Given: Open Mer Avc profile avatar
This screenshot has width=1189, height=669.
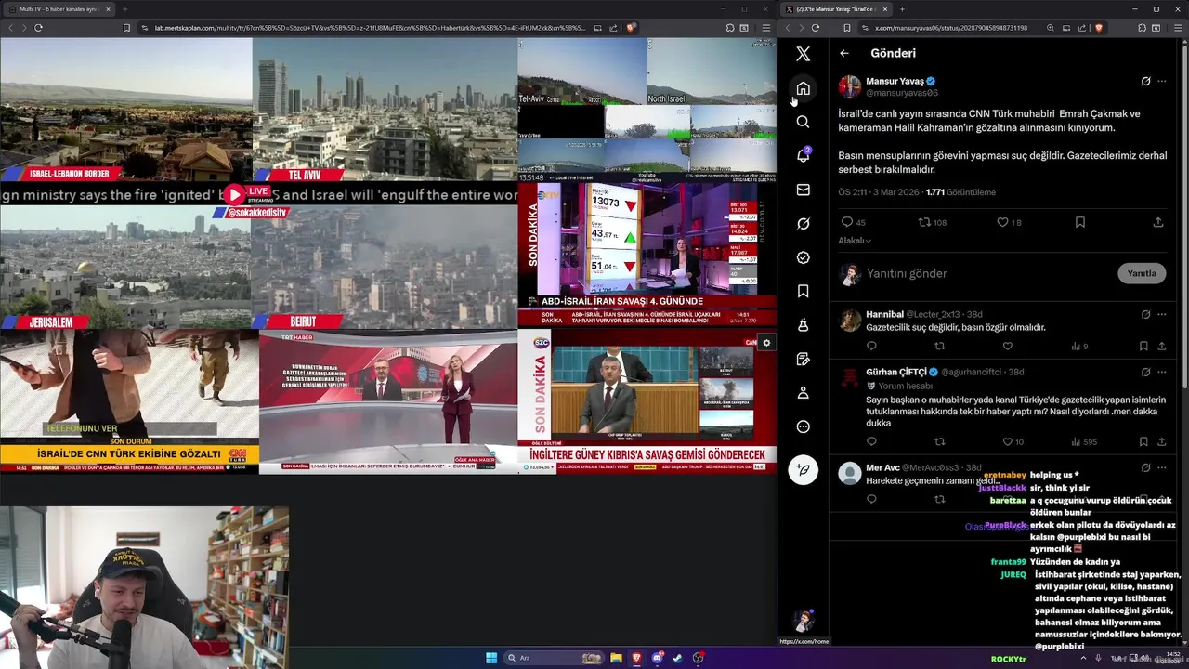Looking at the screenshot, I should coord(849,474).
